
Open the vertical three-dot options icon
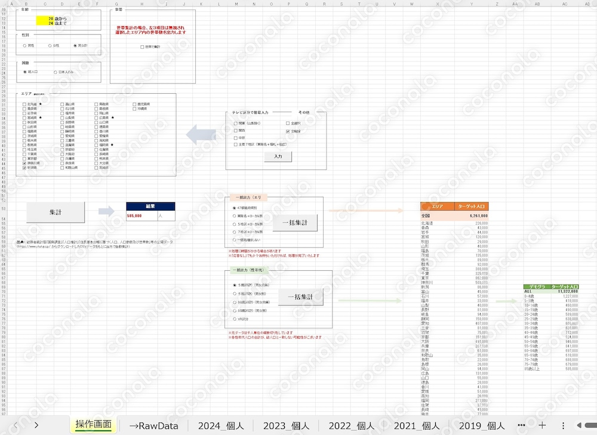pyautogui.click(x=563, y=425)
